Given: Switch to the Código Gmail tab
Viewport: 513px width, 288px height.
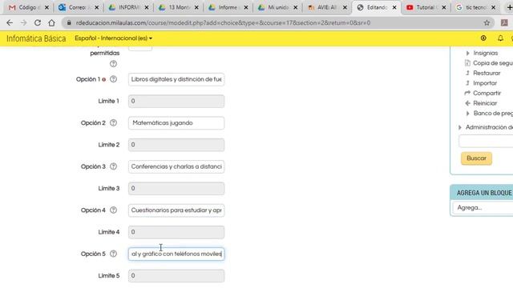Looking at the screenshot, I should click(x=29, y=7).
